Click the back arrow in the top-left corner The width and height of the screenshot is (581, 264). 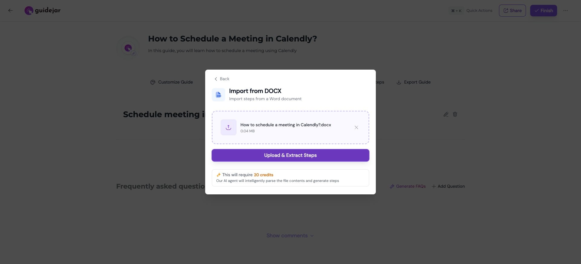[10, 10]
